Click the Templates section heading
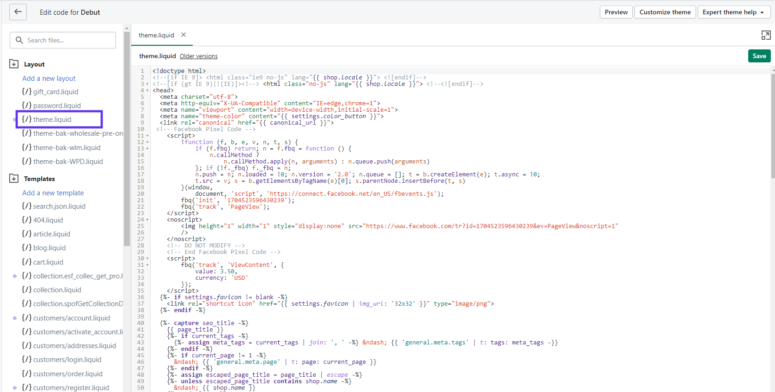The width and height of the screenshot is (775, 392). 39,179
